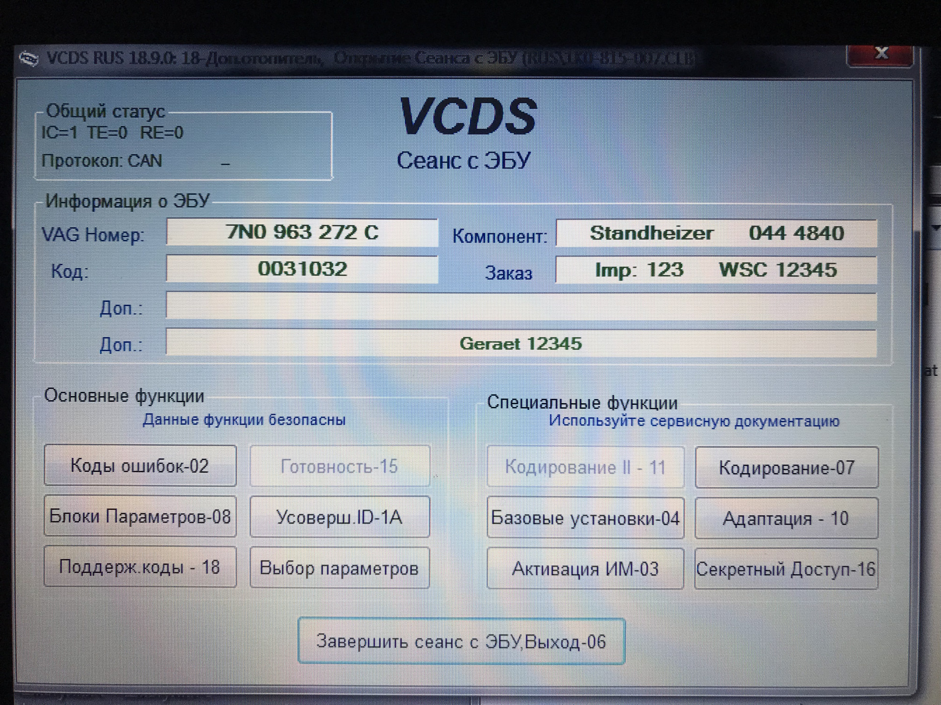Open Адаптация - 10 adaptation
The image size is (941, 705).
787,518
